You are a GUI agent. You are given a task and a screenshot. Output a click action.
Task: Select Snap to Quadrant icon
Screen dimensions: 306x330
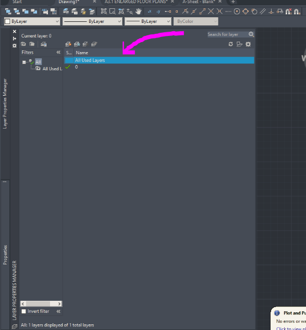tap(246, 11)
